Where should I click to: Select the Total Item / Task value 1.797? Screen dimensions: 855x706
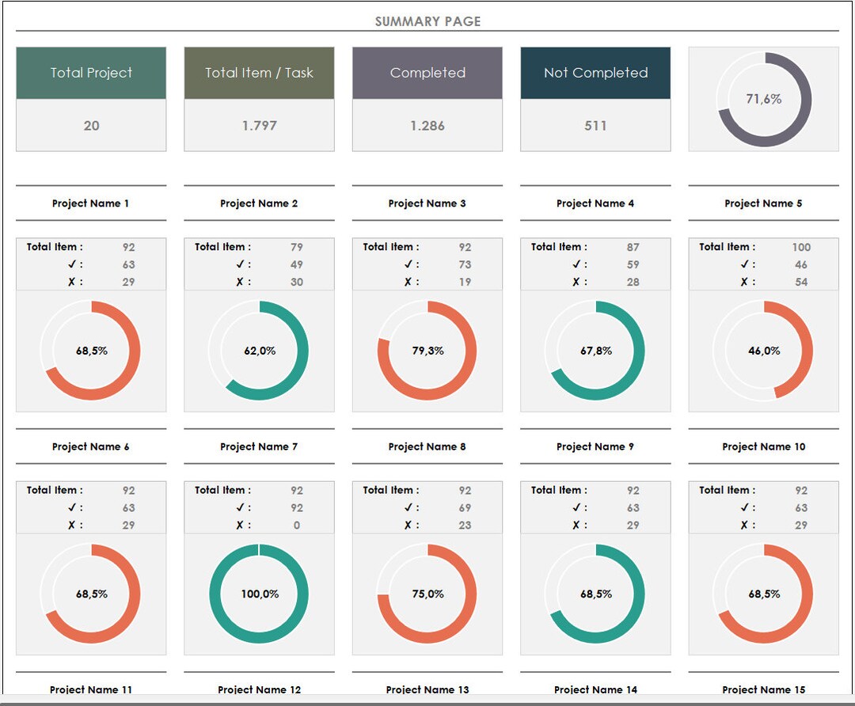pos(259,126)
